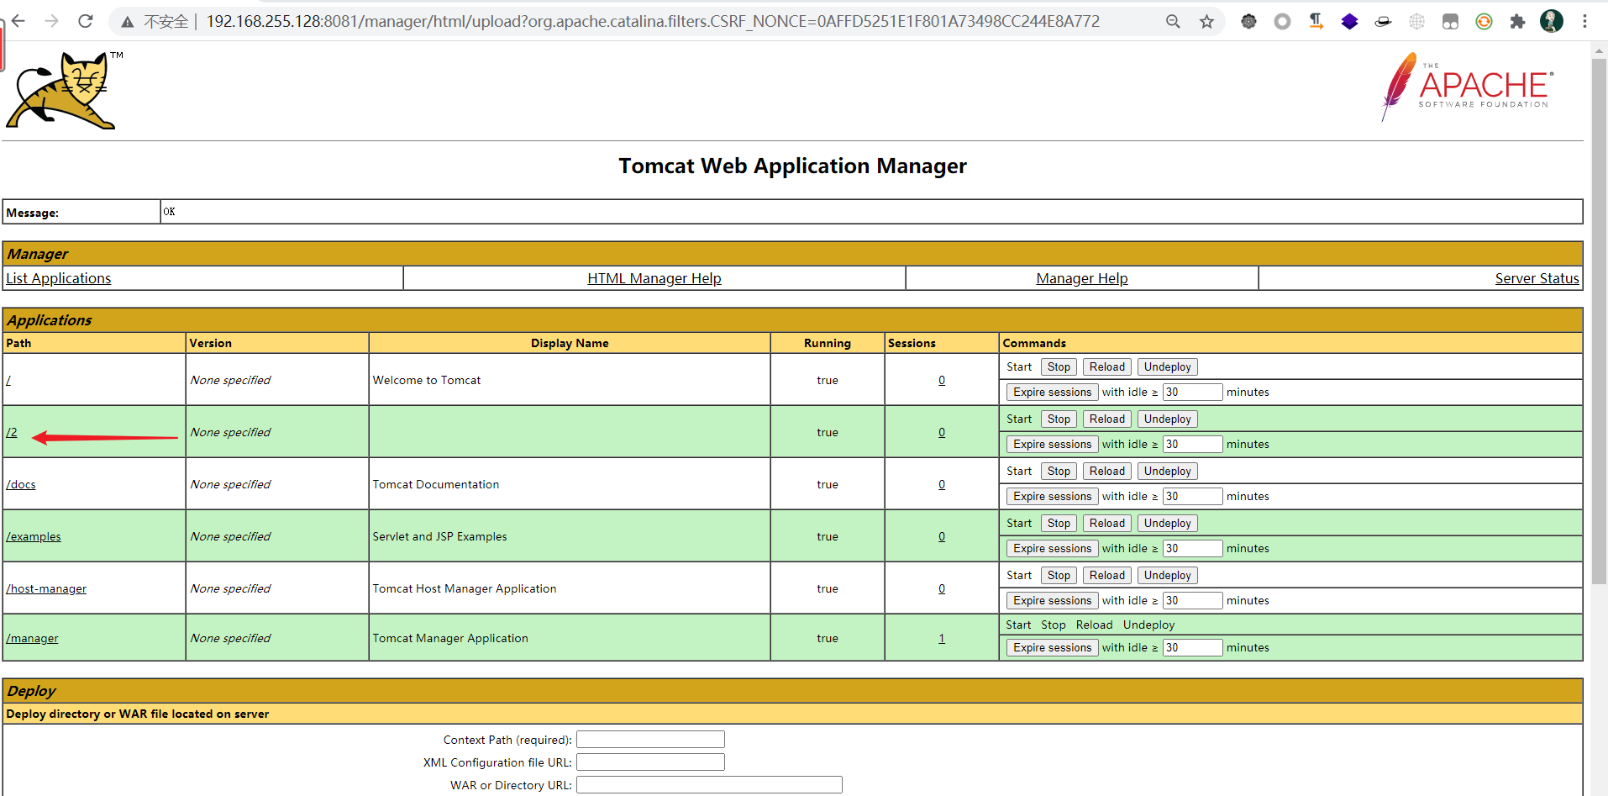Image resolution: width=1608 pixels, height=796 pixels.
Task: Go forward in browser history
Action: click(52, 21)
